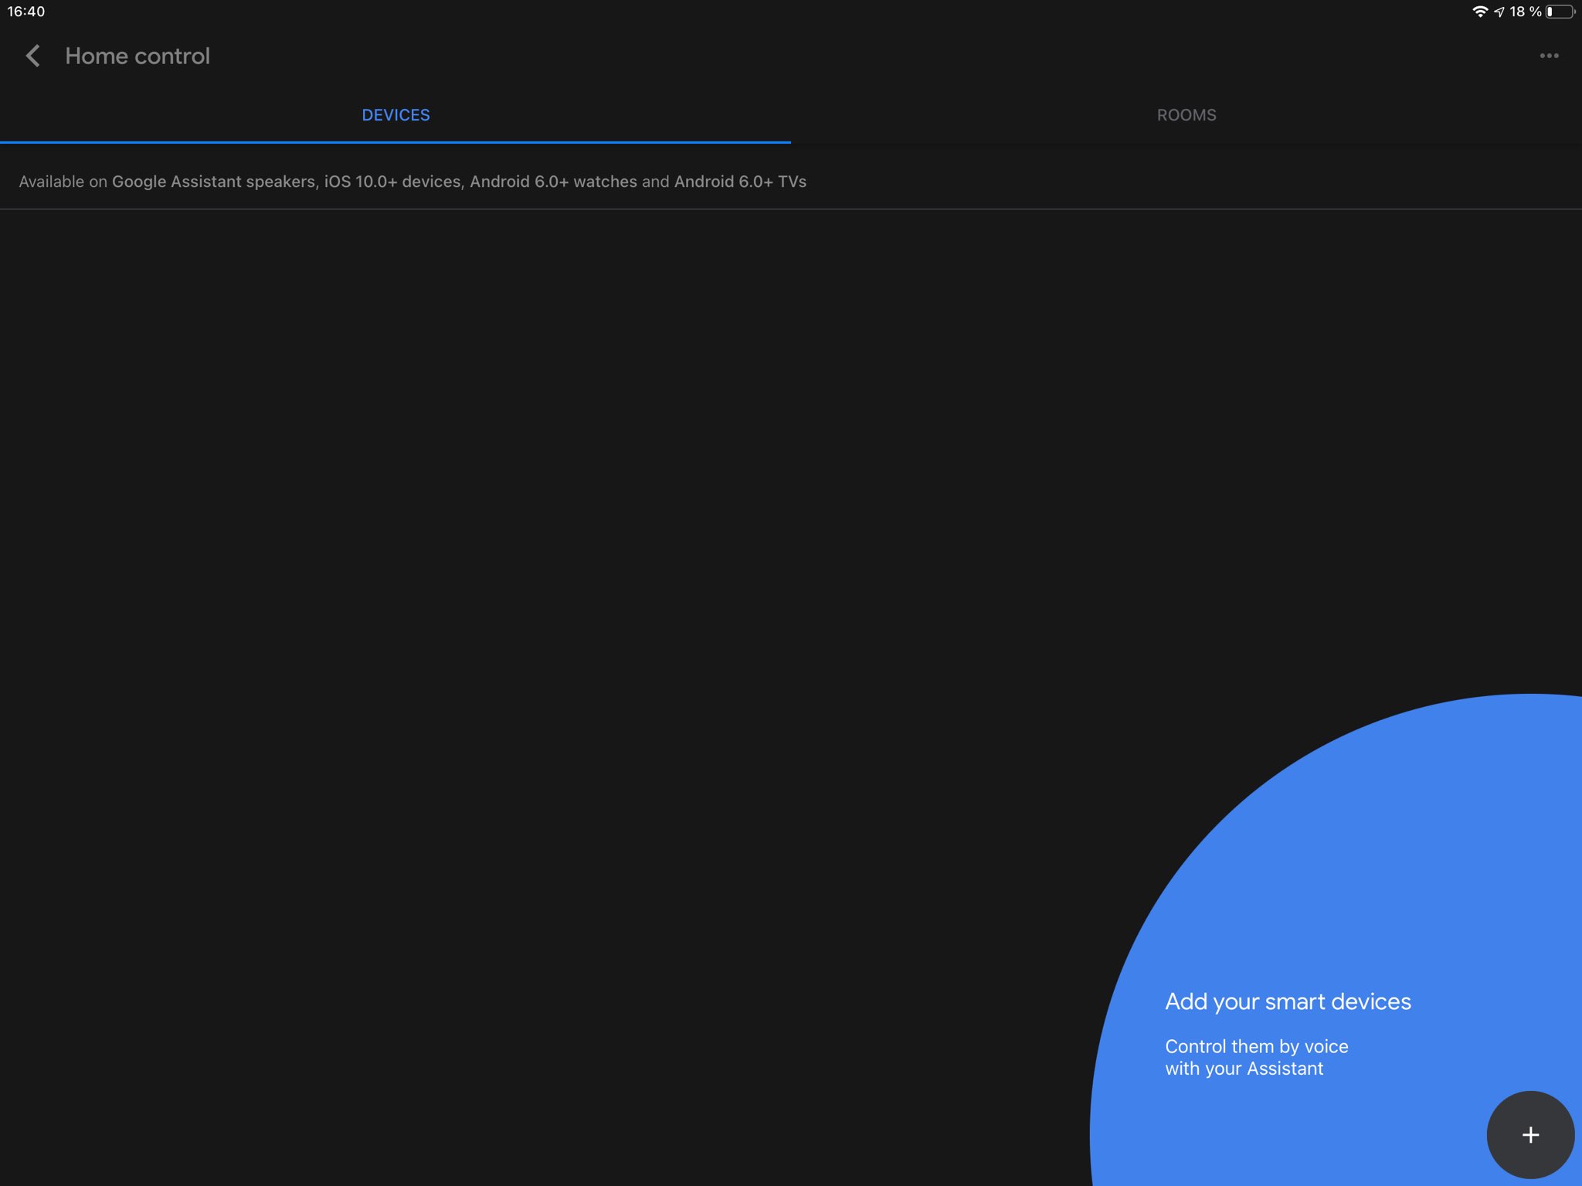Screen dimensions: 1582x1186
Task: Switch to the ROOMS tab
Action: 1186,115
